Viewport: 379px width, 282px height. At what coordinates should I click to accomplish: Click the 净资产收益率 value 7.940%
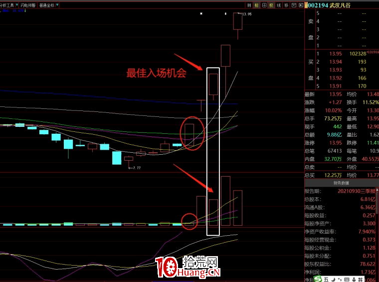pyautogui.click(x=367, y=232)
